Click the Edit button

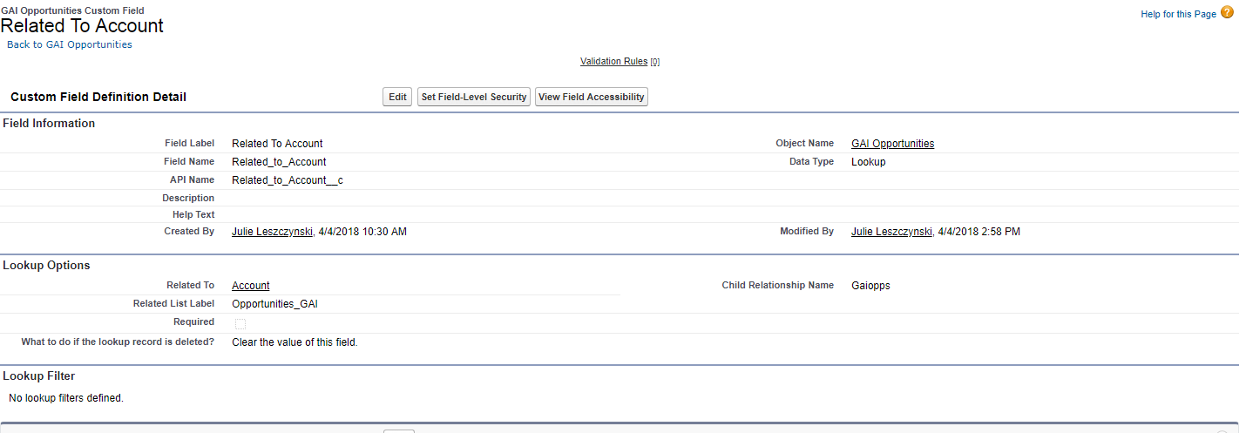pyautogui.click(x=397, y=97)
